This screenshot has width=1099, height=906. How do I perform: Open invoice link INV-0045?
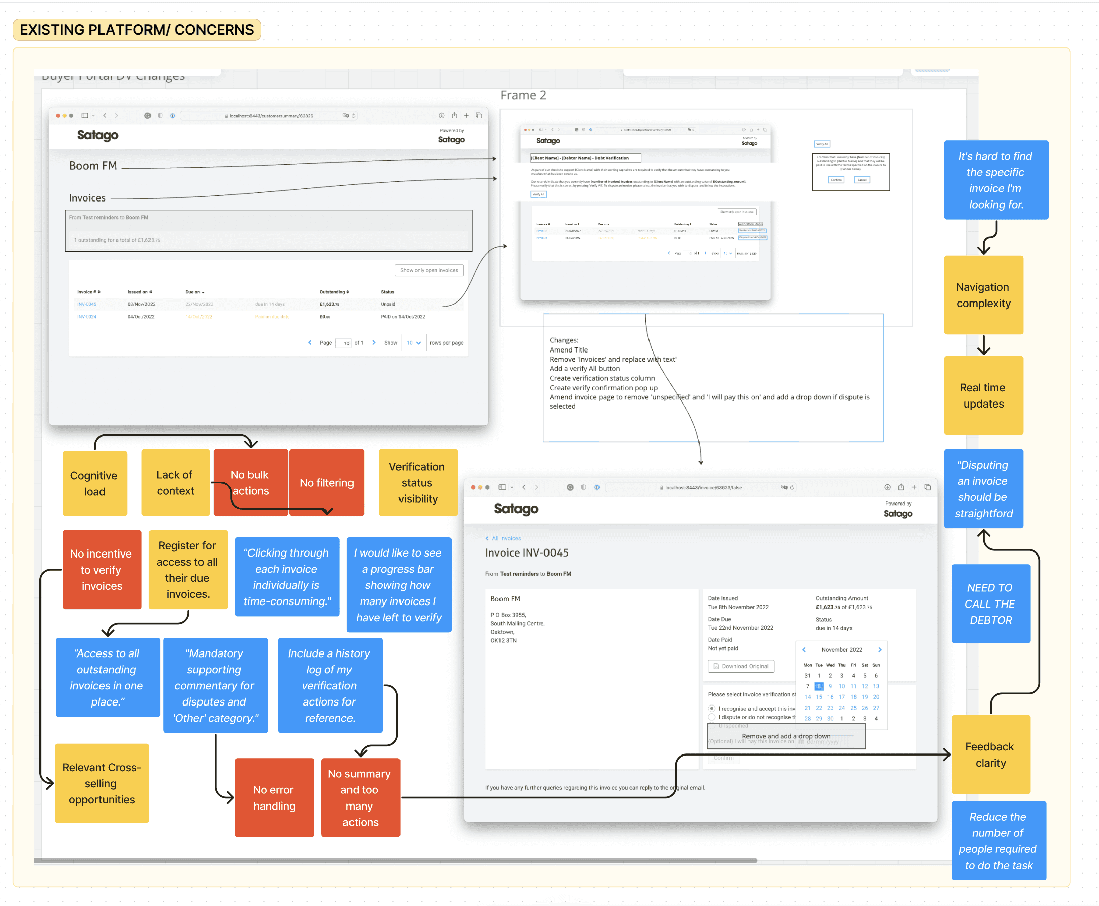87,304
